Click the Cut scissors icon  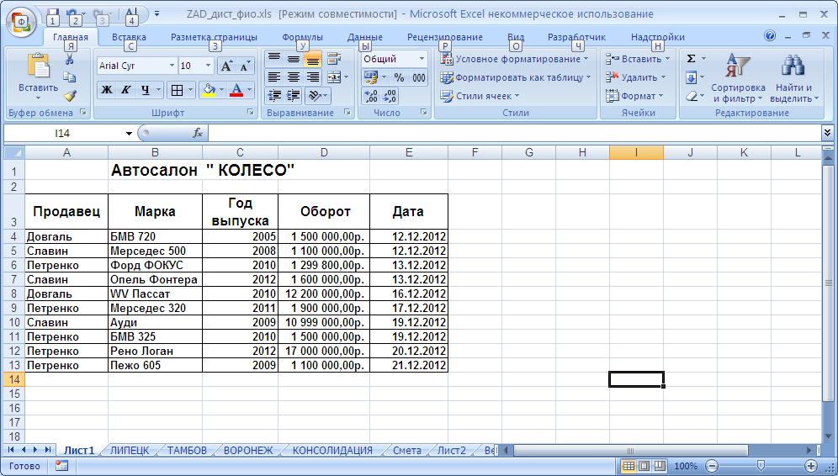[x=70, y=60]
